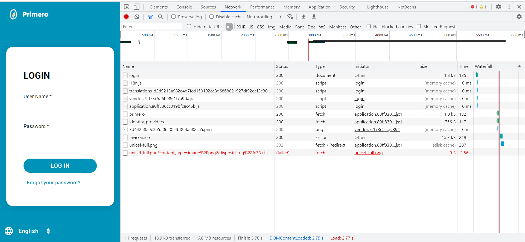Filter requests by WS

click(x=322, y=27)
